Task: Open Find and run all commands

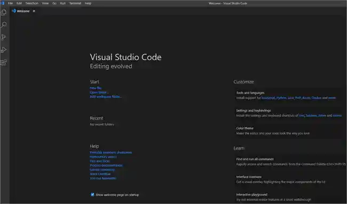Action: coord(289,162)
